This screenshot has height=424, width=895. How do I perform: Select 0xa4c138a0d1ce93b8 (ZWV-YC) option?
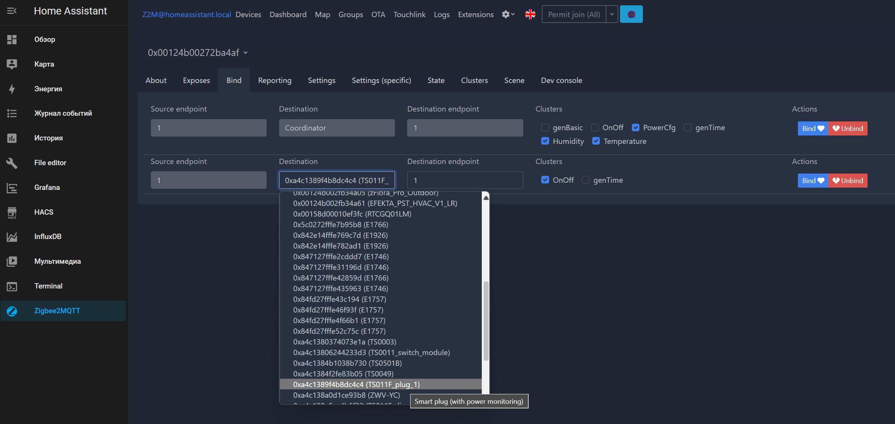pos(381,395)
